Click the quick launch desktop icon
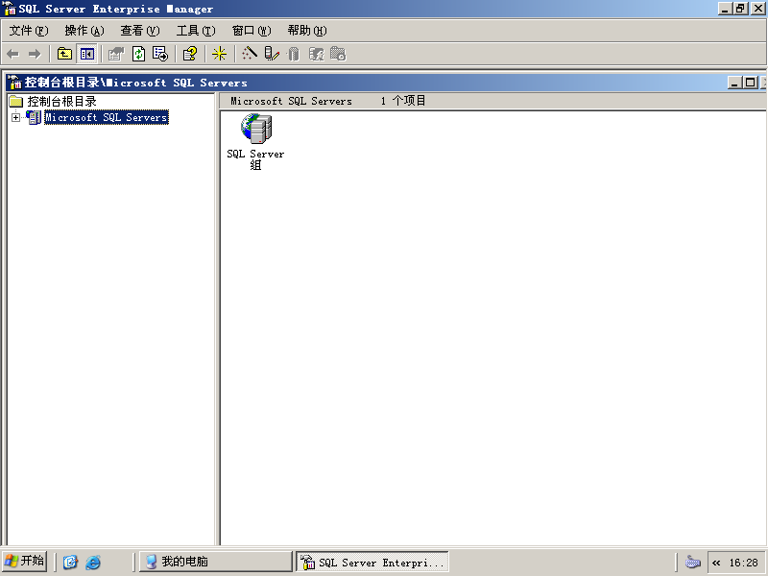 click(x=70, y=562)
